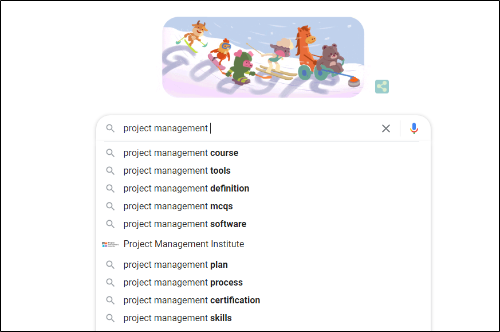Click the share icon beside the doodle
The image size is (500, 332).
[x=382, y=87]
